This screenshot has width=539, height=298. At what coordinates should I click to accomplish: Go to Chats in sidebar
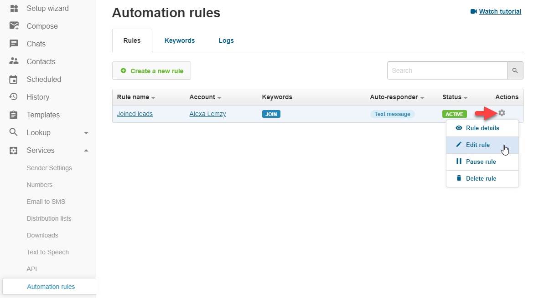pos(36,44)
